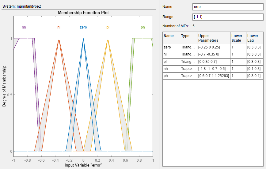Click Lower Lag cell [0.1 0.3] for nh
266x169 pixels.
point(255,68)
